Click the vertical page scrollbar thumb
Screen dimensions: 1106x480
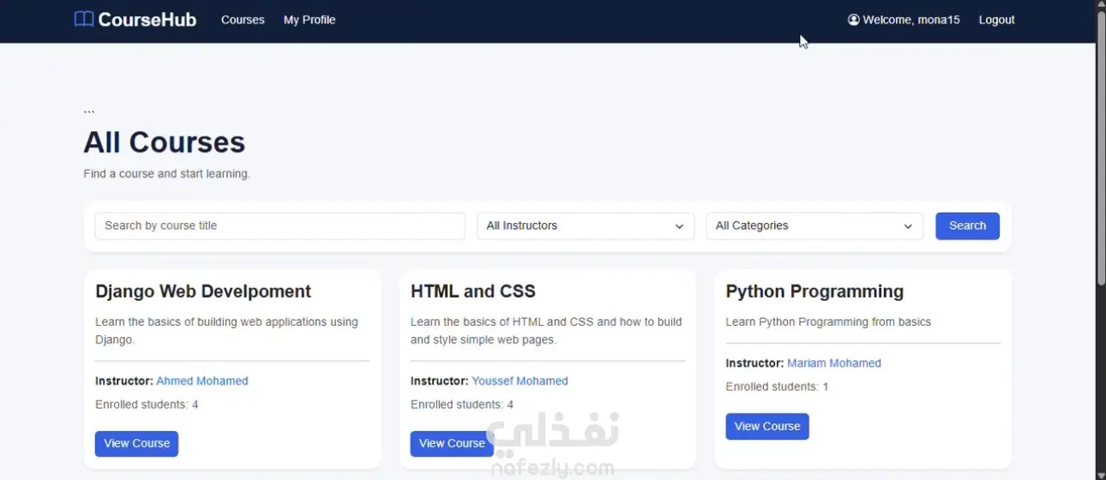coord(1101,147)
